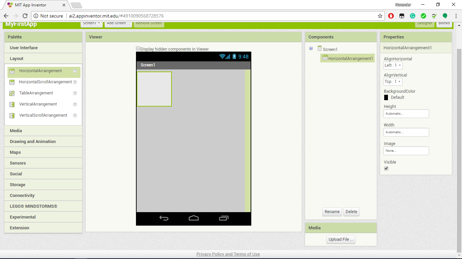Open the green Hangouts extension icon
This screenshot has height=259, width=462.
click(445, 16)
